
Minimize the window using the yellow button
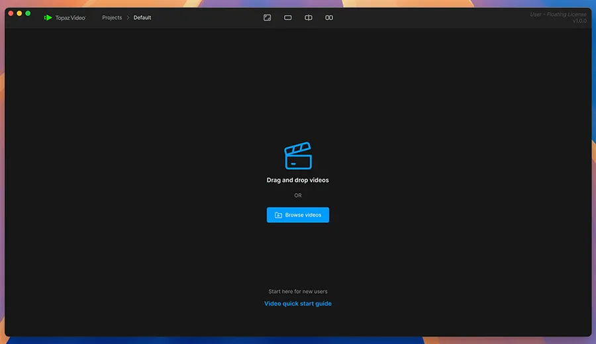pyautogui.click(x=19, y=13)
